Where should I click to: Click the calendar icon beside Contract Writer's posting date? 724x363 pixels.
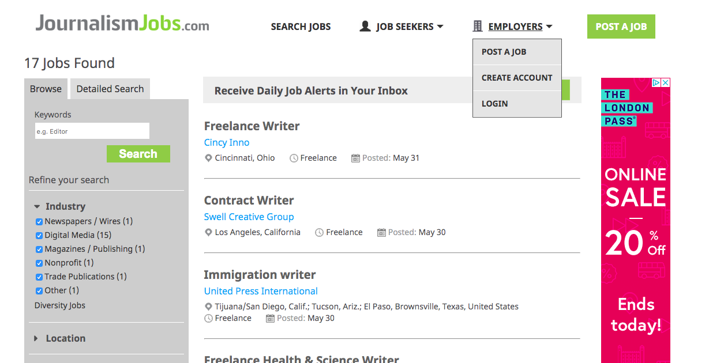(x=381, y=232)
